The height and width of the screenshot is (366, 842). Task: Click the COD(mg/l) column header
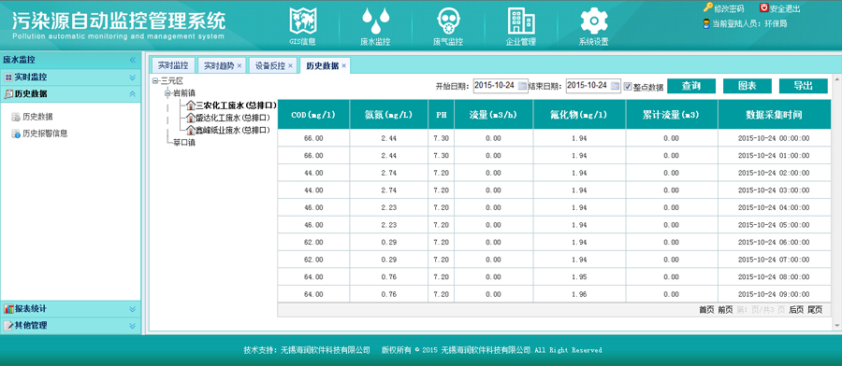click(x=313, y=115)
